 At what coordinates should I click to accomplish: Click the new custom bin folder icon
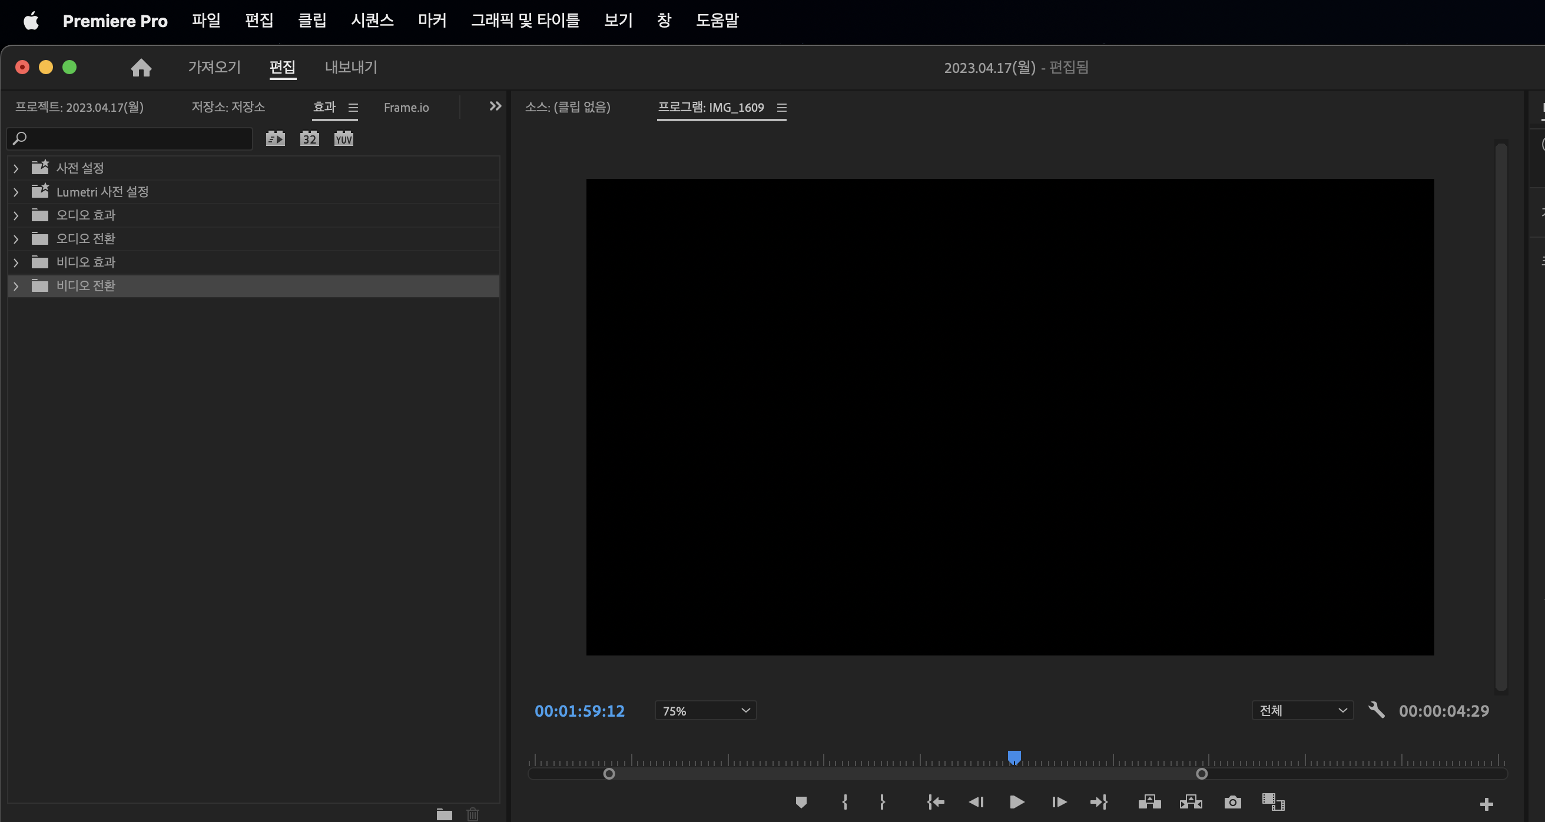(445, 814)
